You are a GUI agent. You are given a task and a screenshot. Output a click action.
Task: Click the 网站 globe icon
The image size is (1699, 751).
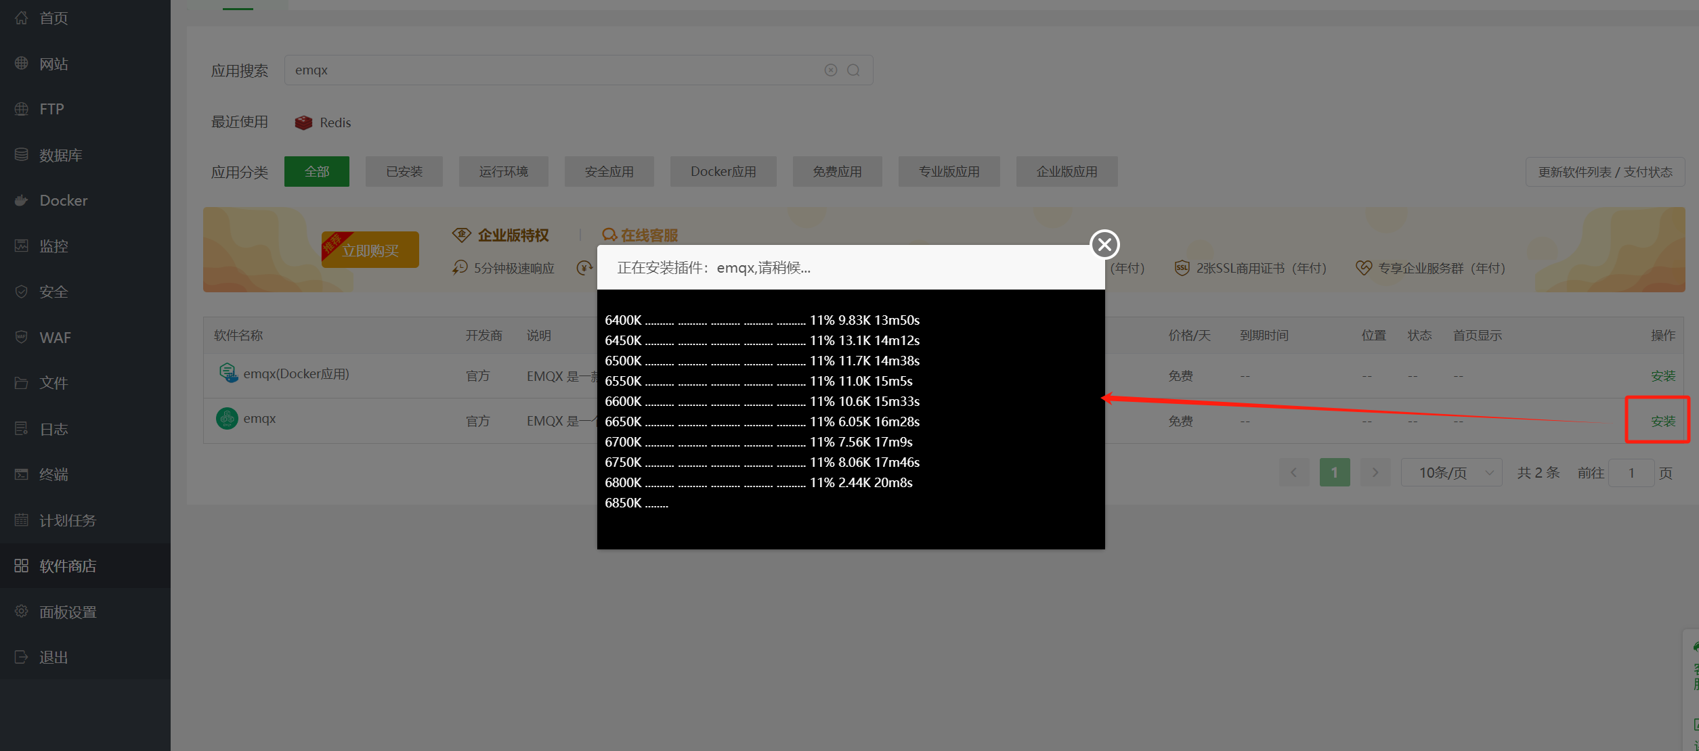point(21,64)
